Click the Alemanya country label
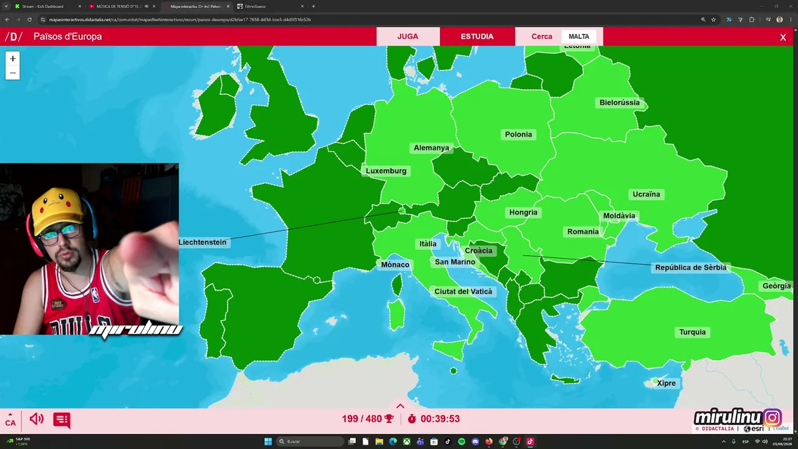Image resolution: width=798 pixels, height=449 pixels. pyautogui.click(x=431, y=148)
